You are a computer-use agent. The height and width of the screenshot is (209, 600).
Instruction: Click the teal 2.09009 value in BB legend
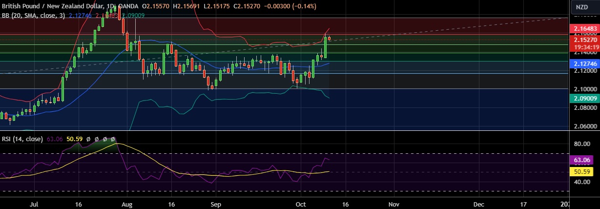point(133,15)
